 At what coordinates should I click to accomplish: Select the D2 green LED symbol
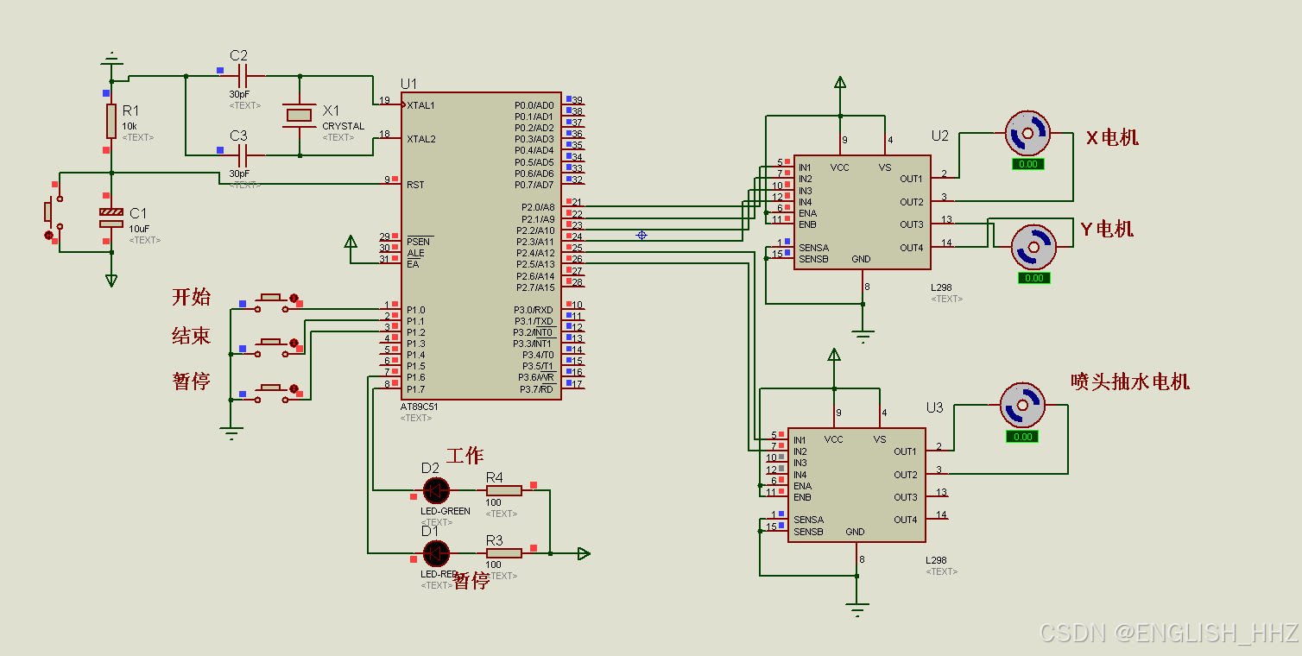(x=436, y=490)
